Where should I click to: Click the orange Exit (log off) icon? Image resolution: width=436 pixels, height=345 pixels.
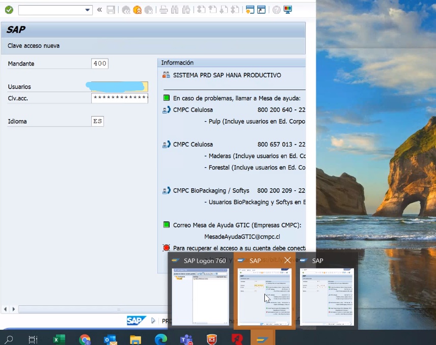coord(137,10)
